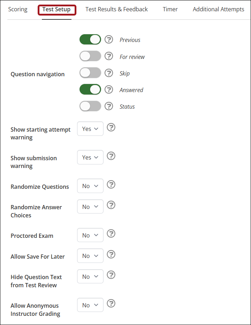251x325 pixels.
Task: Click help icon beside Status toggle
Action: click(109, 106)
